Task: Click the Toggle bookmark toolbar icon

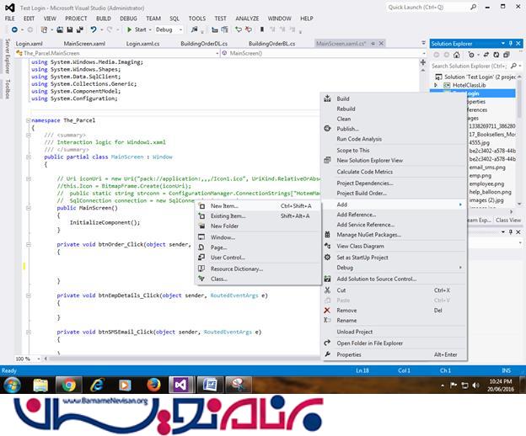Action: tap(262, 29)
